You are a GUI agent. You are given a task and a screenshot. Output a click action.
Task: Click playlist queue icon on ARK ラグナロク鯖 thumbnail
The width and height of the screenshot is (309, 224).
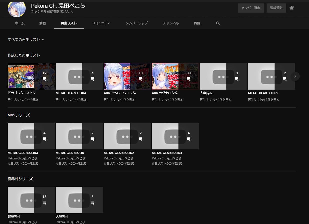[188, 79]
